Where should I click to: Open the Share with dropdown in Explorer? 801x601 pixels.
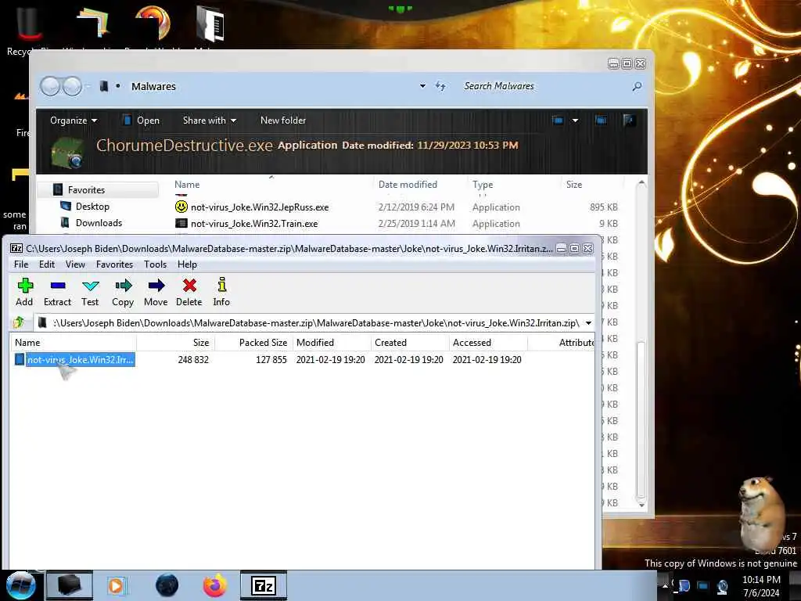pos(210,121)
